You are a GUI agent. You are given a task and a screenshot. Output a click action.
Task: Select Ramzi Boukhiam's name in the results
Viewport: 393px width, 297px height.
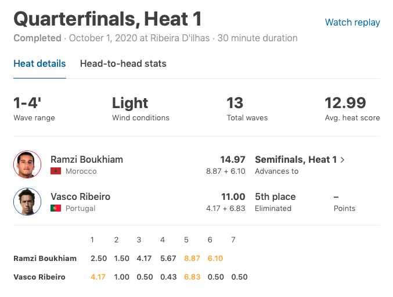coord(87,159)
